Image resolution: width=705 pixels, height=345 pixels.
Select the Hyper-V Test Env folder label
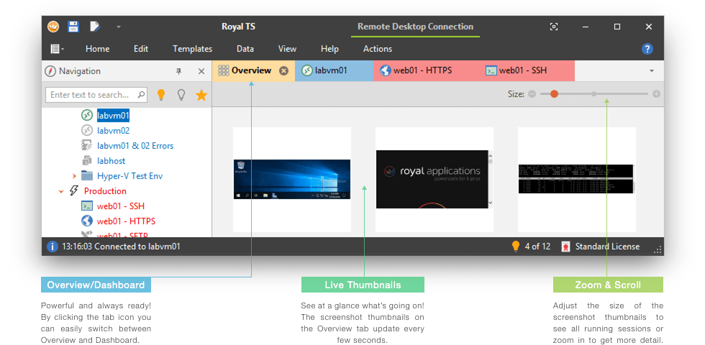tap(130, 176)
